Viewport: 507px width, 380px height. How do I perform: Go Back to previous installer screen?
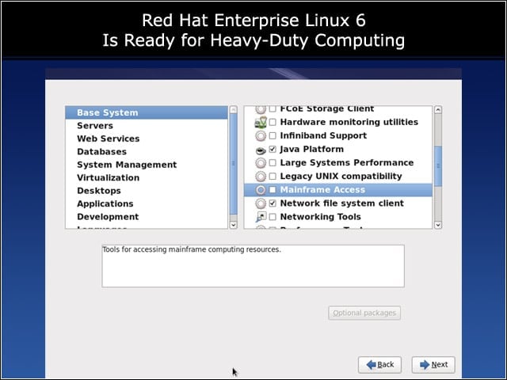coord(379,365)
